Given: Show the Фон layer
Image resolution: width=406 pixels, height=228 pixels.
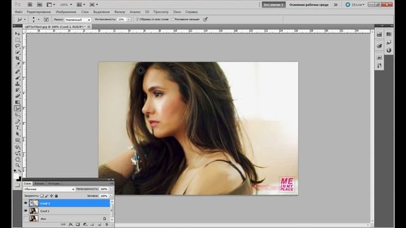Looking at the screenshot, I should 25,218.
